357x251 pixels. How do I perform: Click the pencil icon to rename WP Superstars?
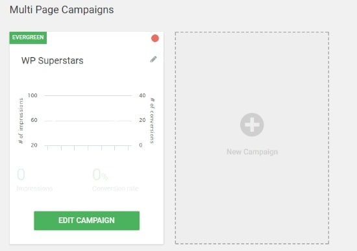pos(153,59)
